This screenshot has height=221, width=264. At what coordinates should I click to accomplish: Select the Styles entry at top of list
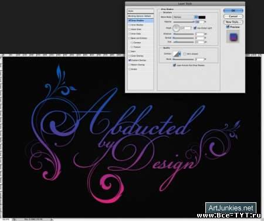click(x=140, y=11)
